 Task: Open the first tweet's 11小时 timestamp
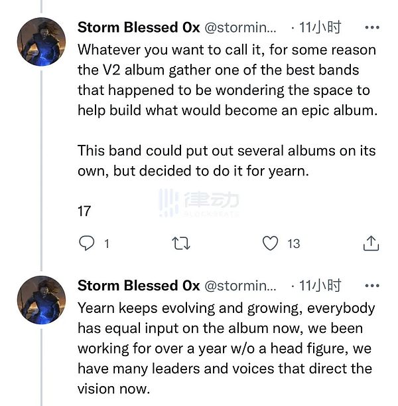point(320,27)
